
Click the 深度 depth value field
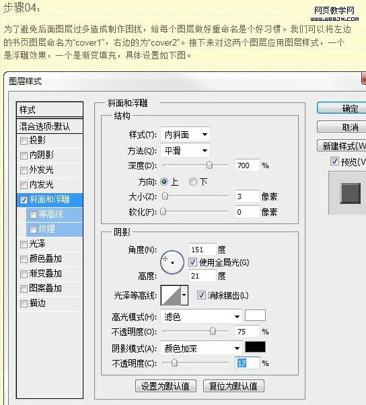247,165
